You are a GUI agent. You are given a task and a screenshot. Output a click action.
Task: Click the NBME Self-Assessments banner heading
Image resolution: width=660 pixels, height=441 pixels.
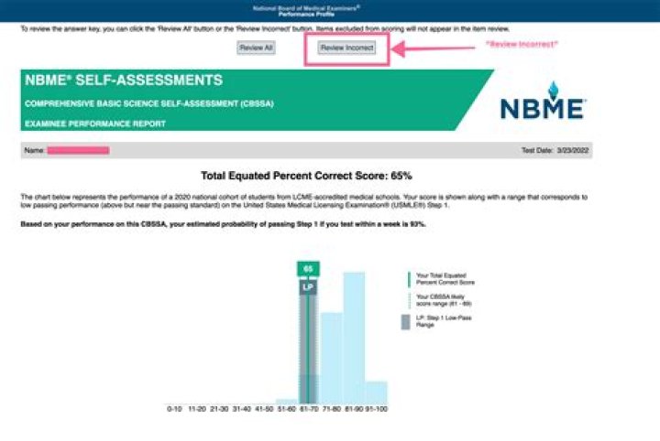pyautogui.click(x=124, y=81)
